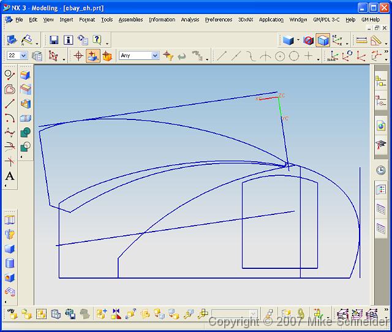Toggle the snap point on orange cube option
The image size is (392, 332).
107,56
